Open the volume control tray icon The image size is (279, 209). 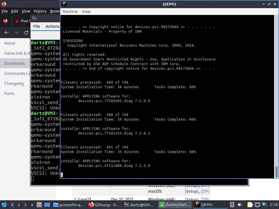240,205
